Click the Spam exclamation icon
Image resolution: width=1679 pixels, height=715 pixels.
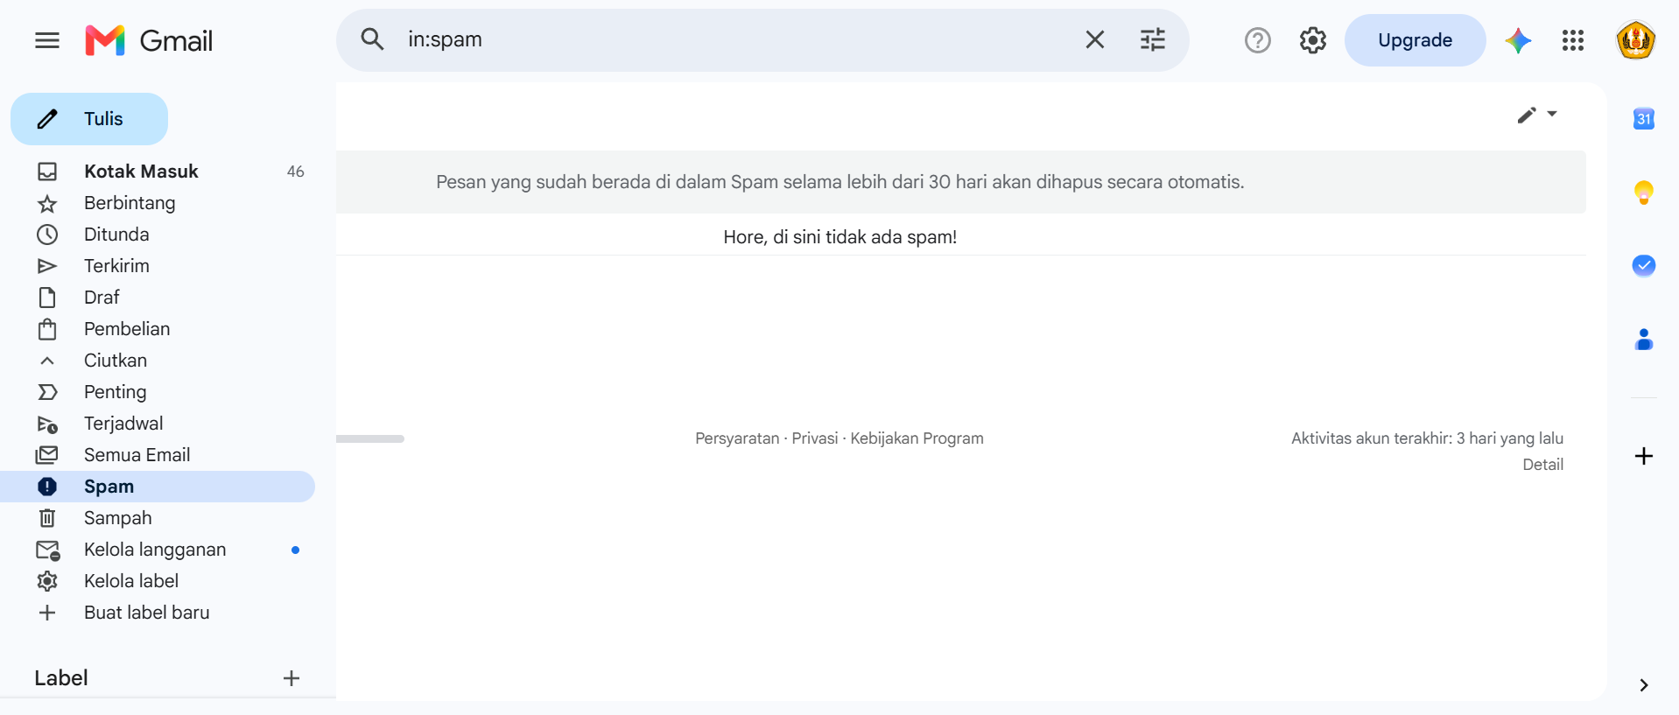[47, 487]
